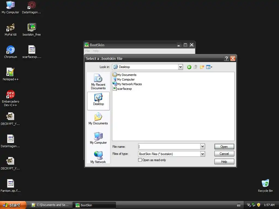Select bootskin_free desktop icon

pyautogui.click(x=32, y=30)
